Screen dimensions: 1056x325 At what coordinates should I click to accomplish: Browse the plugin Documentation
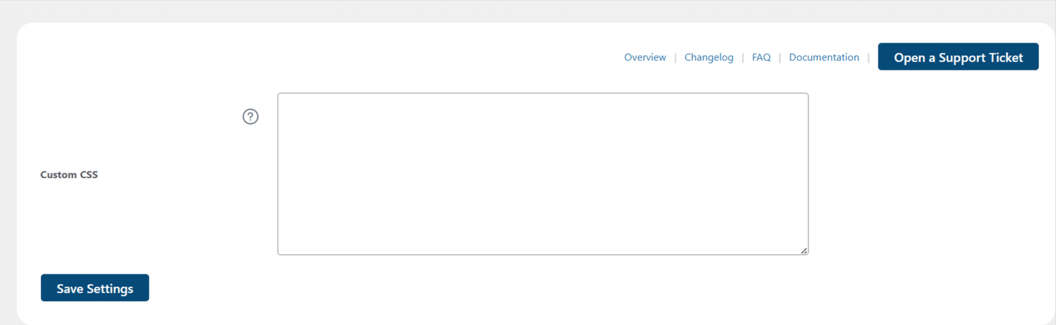(824, 57)
